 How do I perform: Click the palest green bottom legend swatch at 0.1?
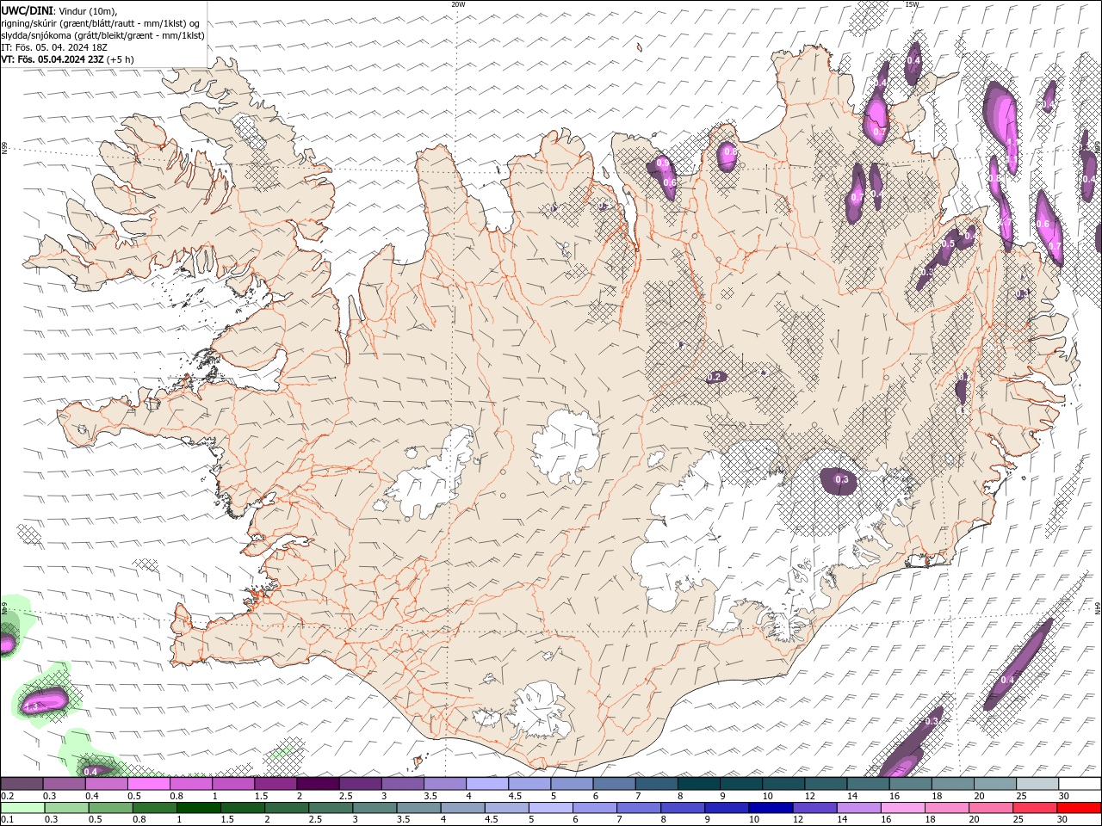pos(23,808)
